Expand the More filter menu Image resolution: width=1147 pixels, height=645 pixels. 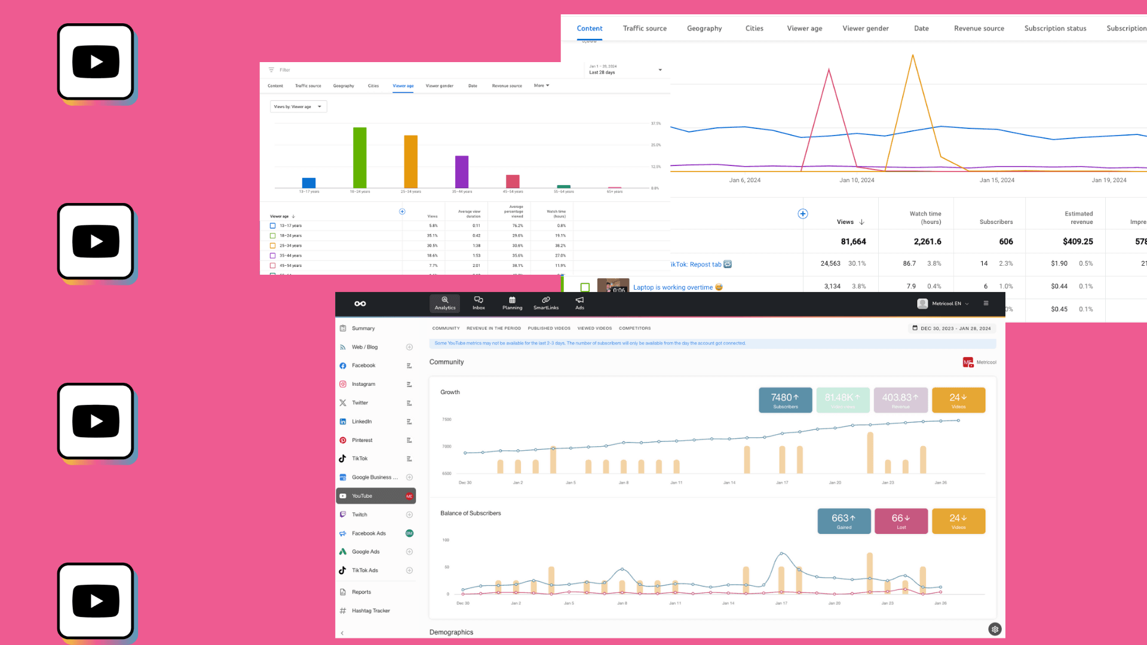coord(541,85)
